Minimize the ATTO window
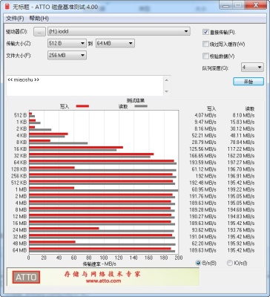The image size is (270, 297). click(225, 6)
